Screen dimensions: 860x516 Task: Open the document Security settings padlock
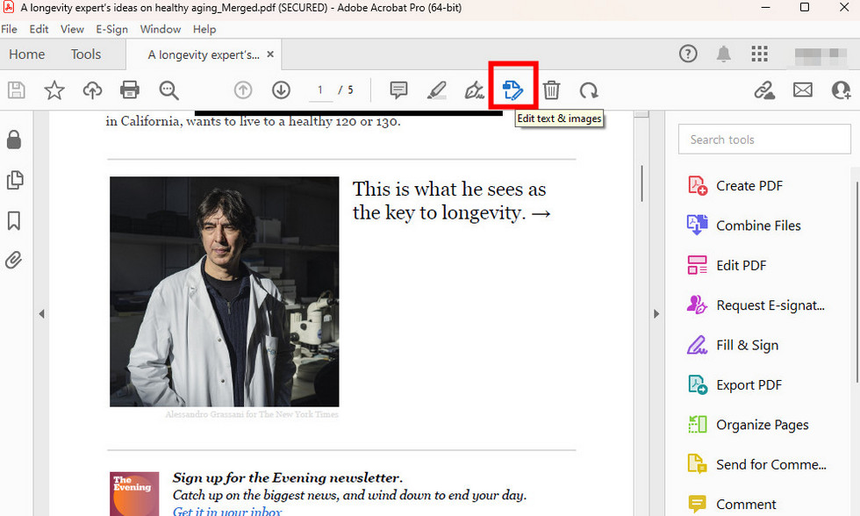pos(13,140)
